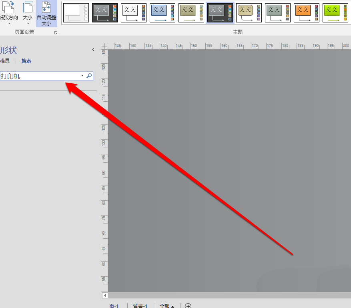Image resolution: width=351 pixels, height=308 pixels.
Task: Expand the search box history dropdown
Action: [82, 75]
